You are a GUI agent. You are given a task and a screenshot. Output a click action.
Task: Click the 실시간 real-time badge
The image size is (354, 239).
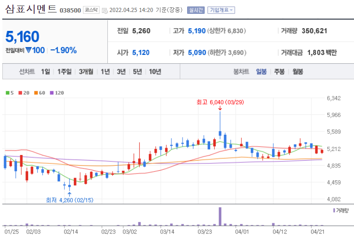[x=196, y=10]
